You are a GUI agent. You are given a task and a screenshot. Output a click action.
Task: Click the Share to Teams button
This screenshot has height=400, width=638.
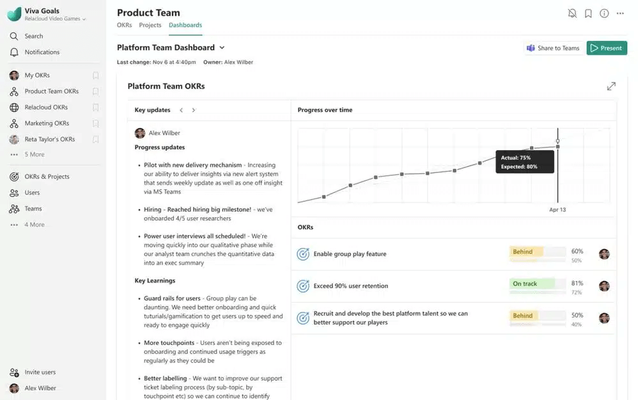pos(553,48)
